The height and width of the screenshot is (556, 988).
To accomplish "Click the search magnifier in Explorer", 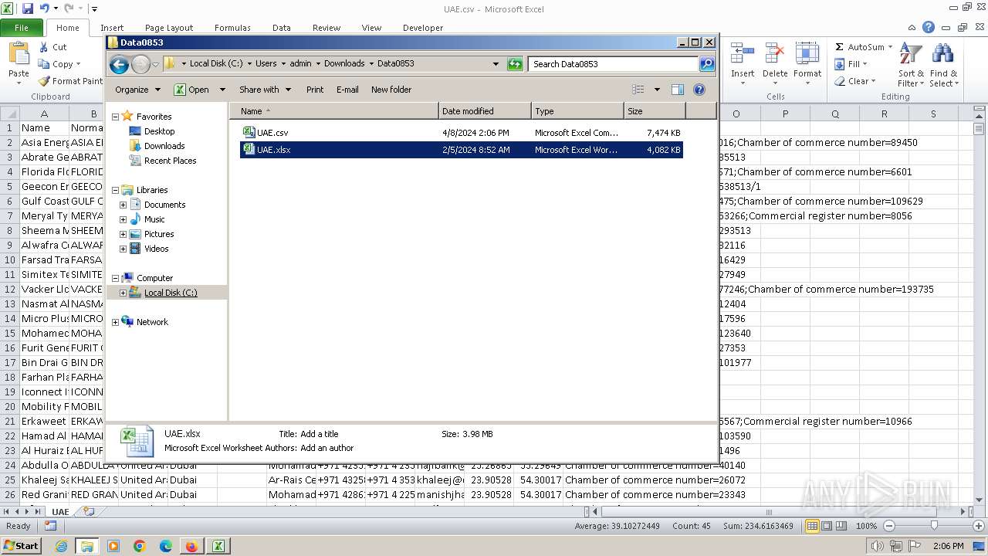I will pyautogui.click(x=706, y=64).
